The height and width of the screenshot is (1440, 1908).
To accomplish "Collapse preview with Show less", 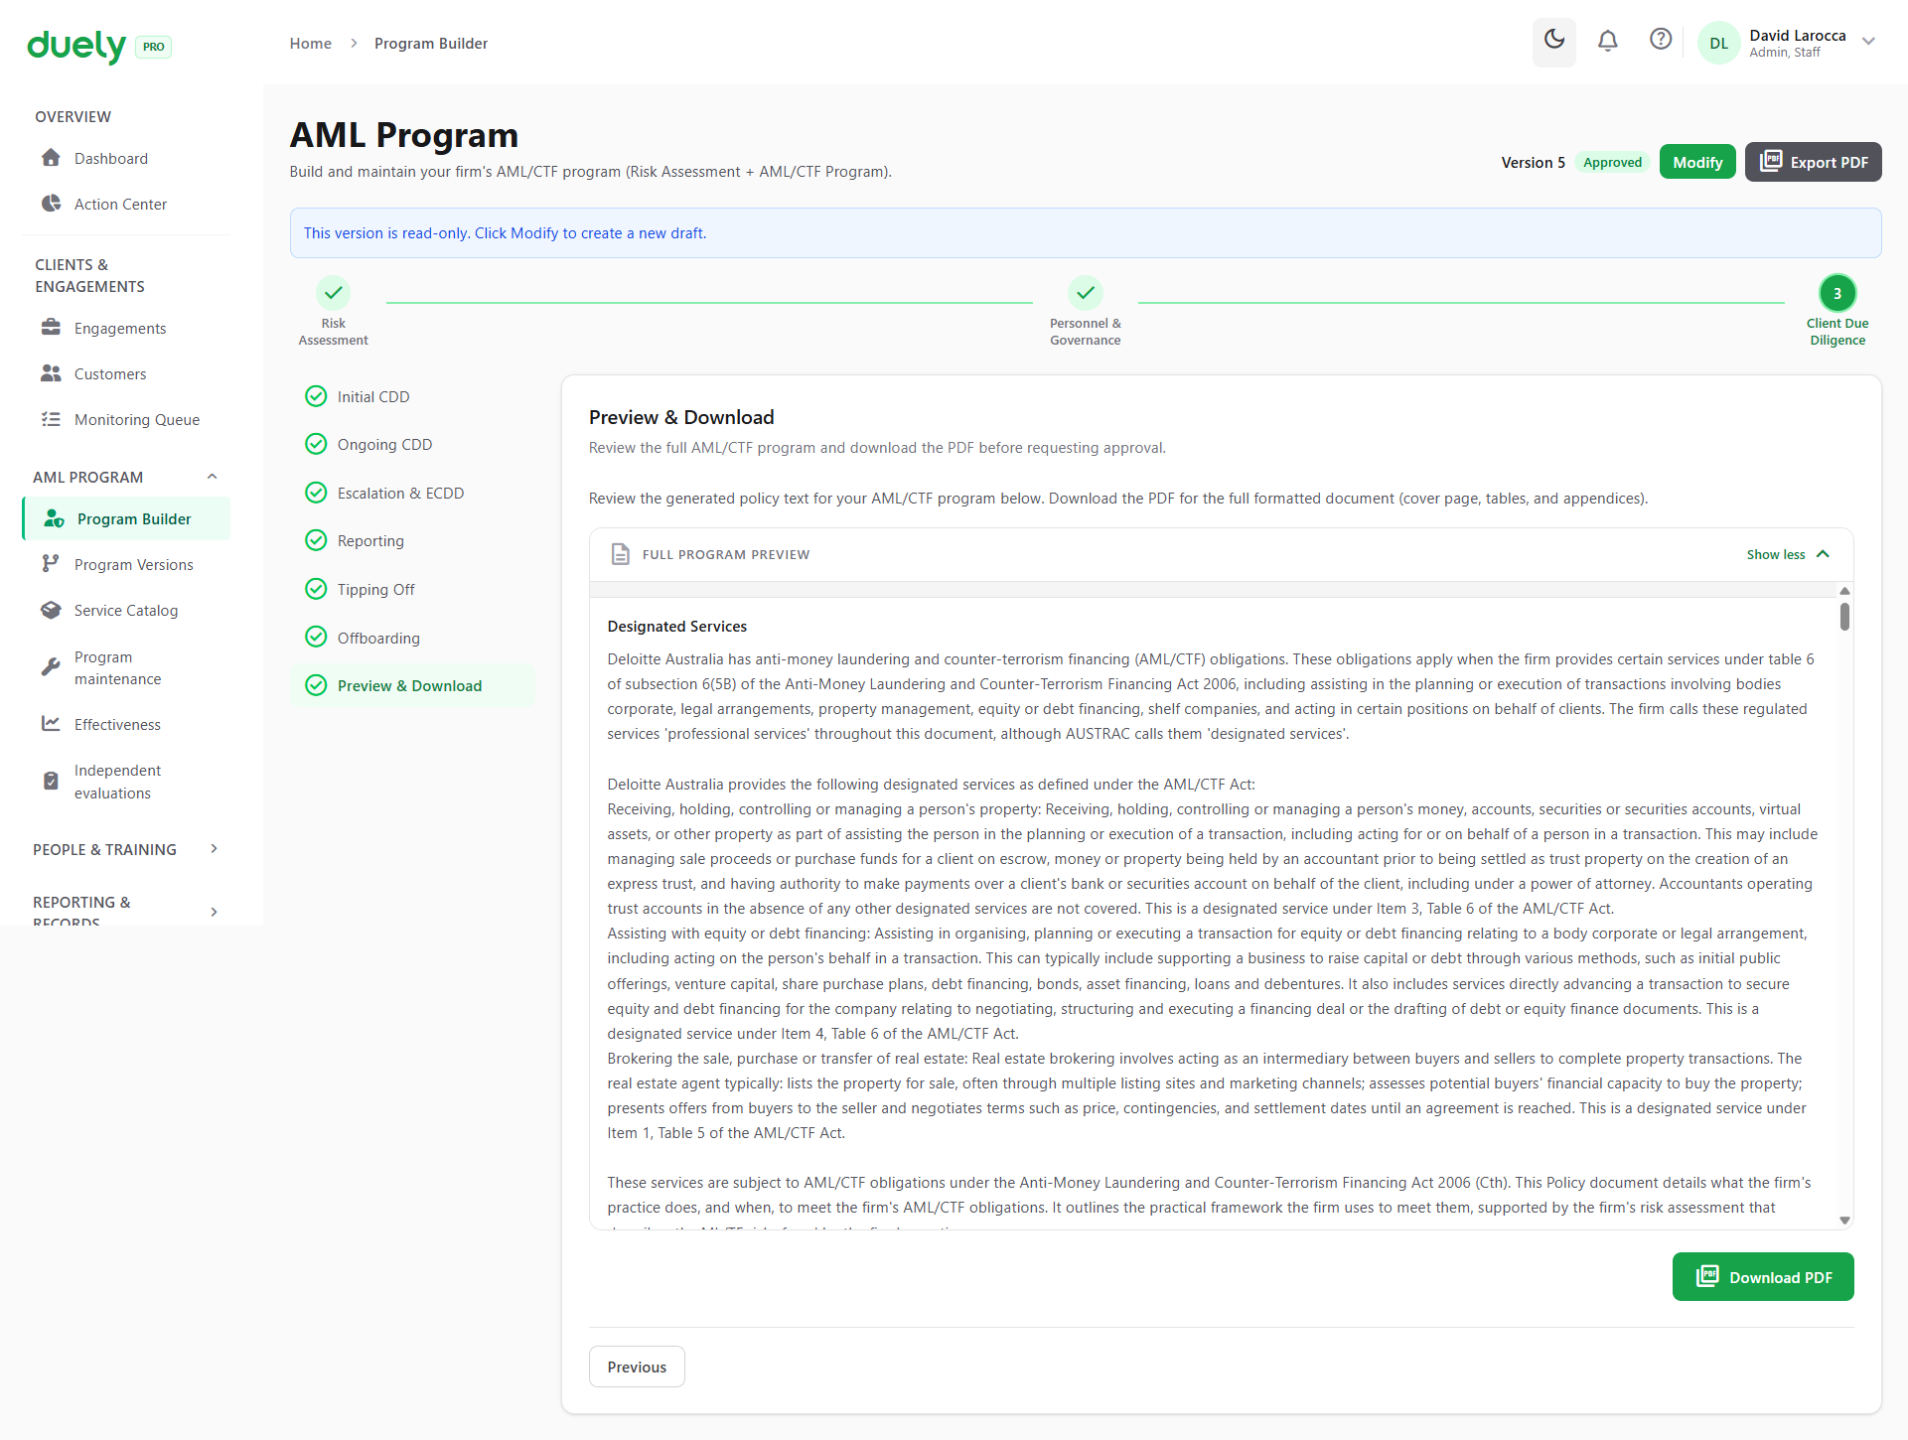I will pos(1788,554).
